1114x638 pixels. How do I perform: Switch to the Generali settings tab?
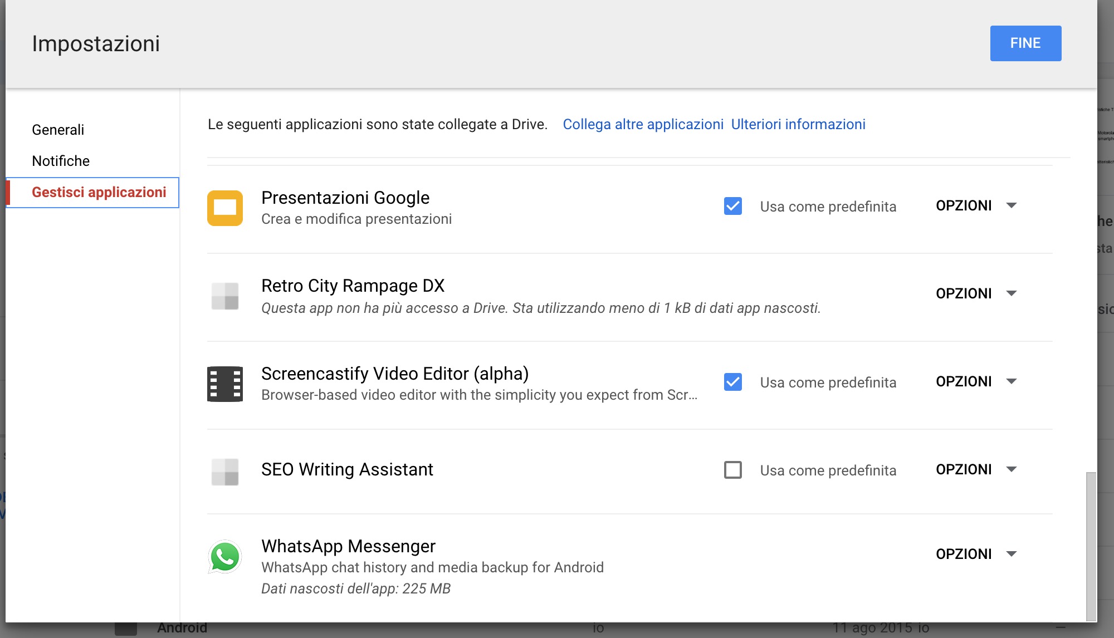pos(58,130)
